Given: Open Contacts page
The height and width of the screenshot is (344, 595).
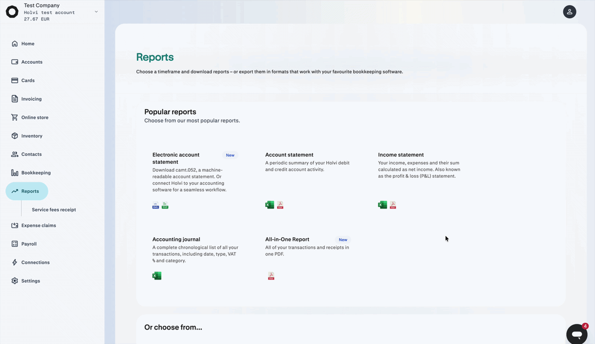Looking at the screenshot, I should (x=32, y=154).
